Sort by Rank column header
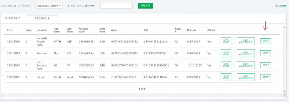This screenshot has height=102, width=289. tap(28, 30)
